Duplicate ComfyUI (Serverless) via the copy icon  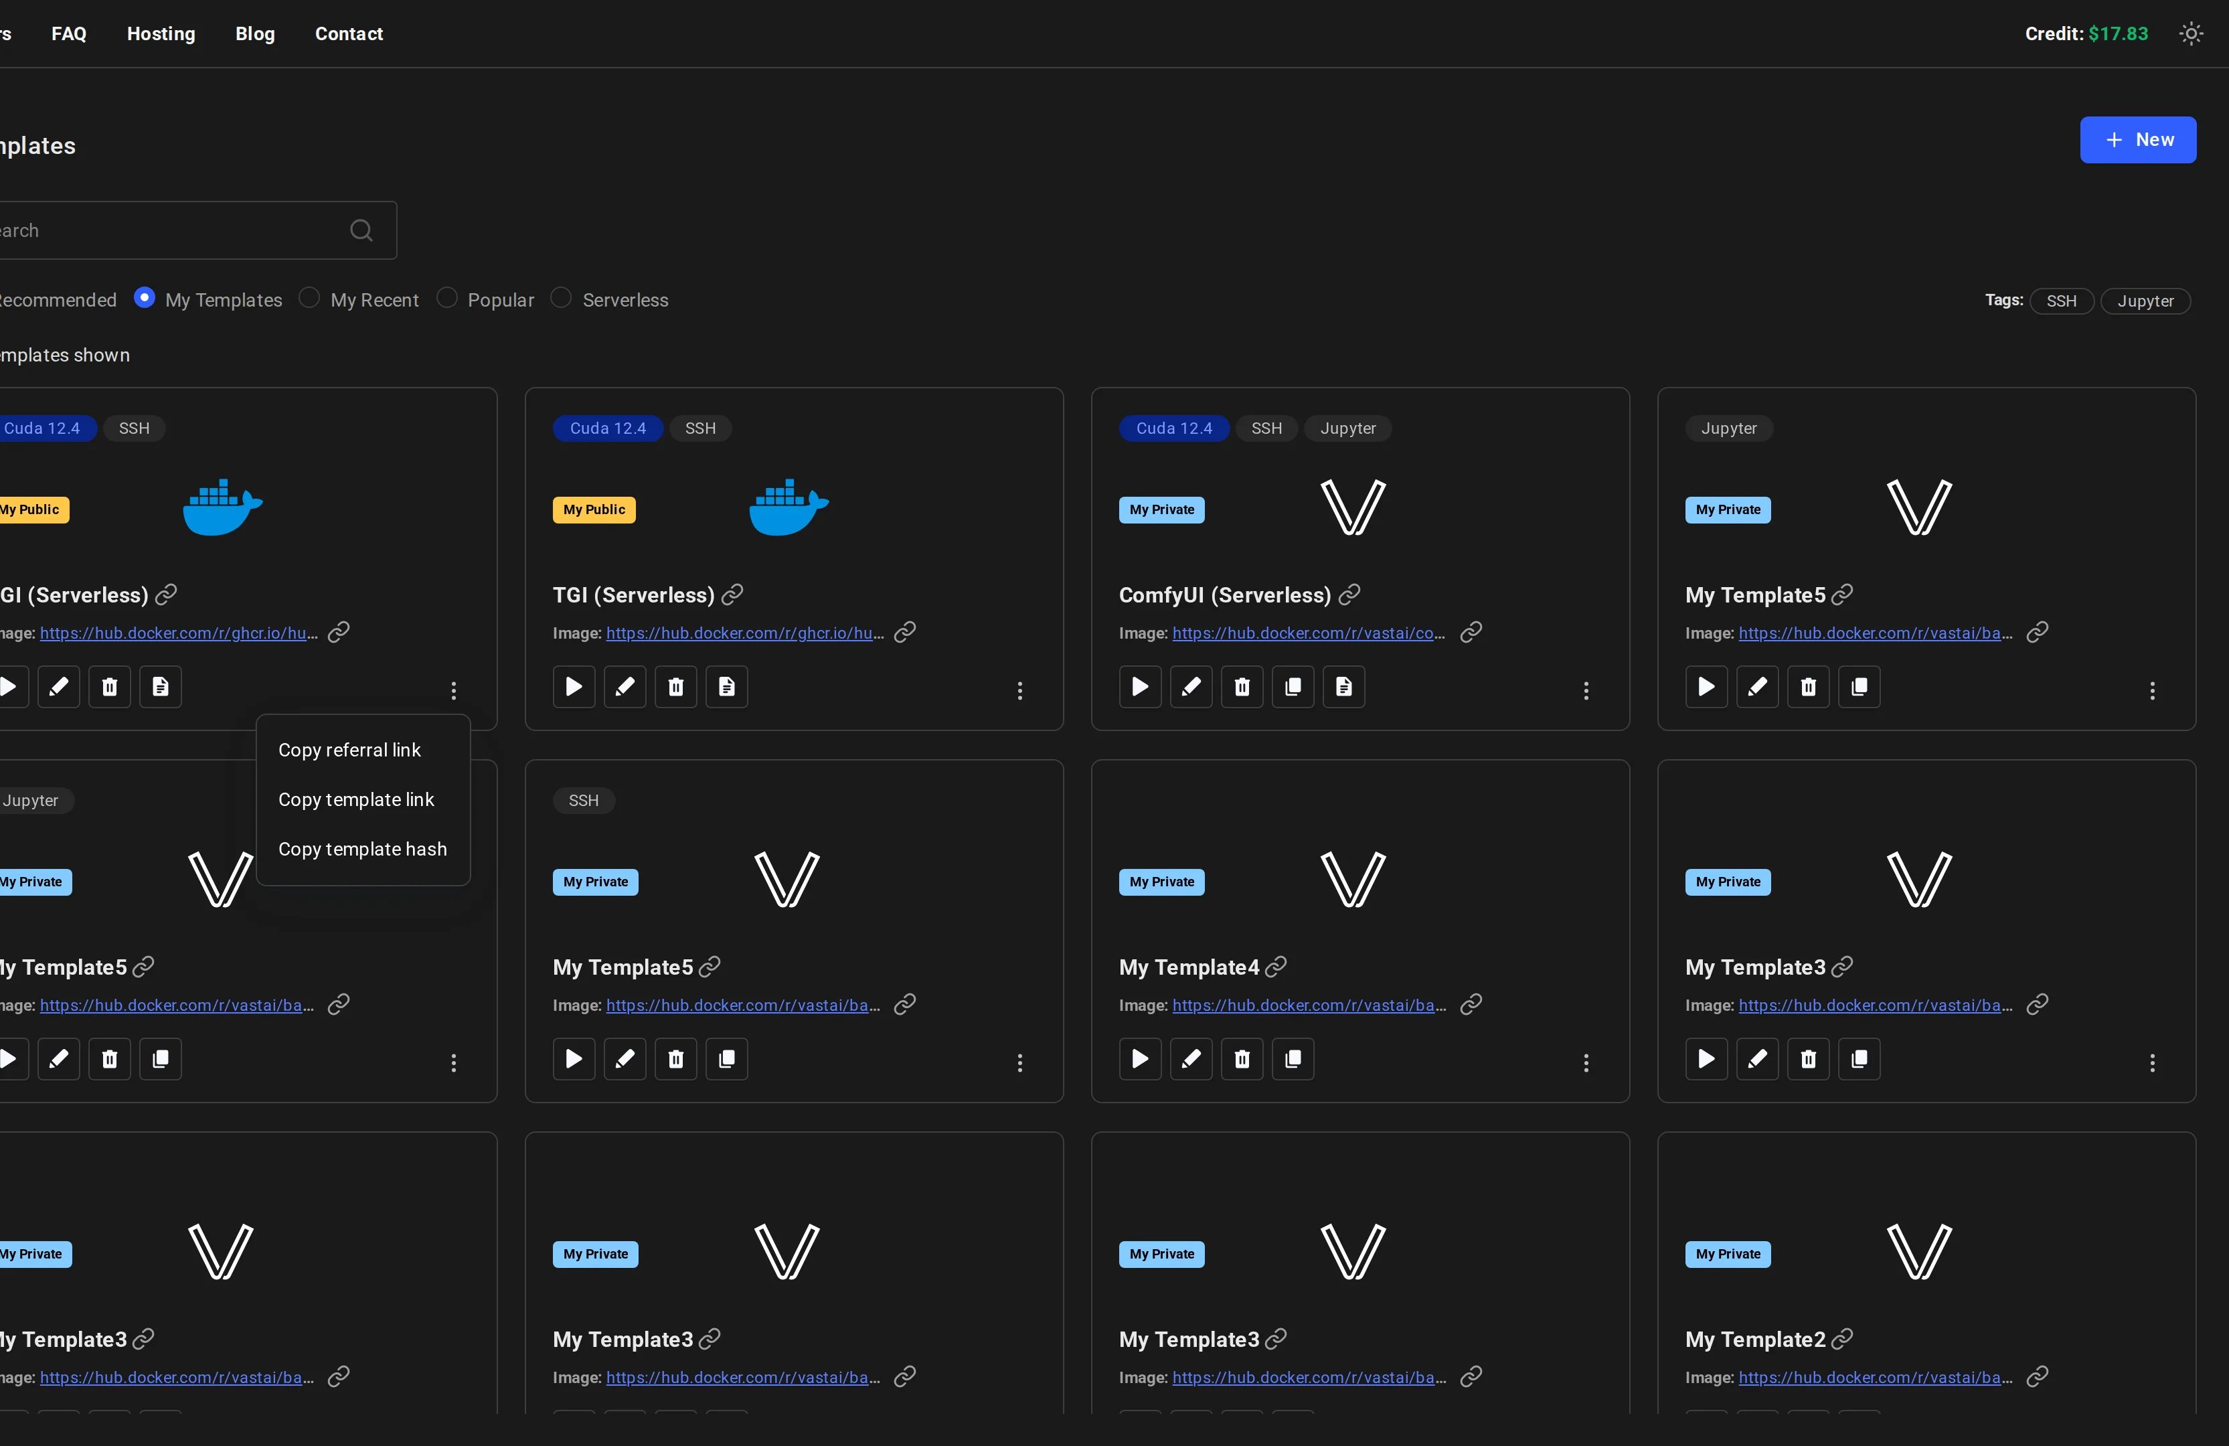[1293, 686]
